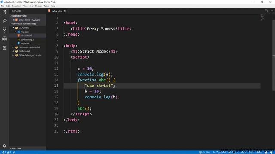Open the View menu
275x154 pixels.
pos(25,6)
